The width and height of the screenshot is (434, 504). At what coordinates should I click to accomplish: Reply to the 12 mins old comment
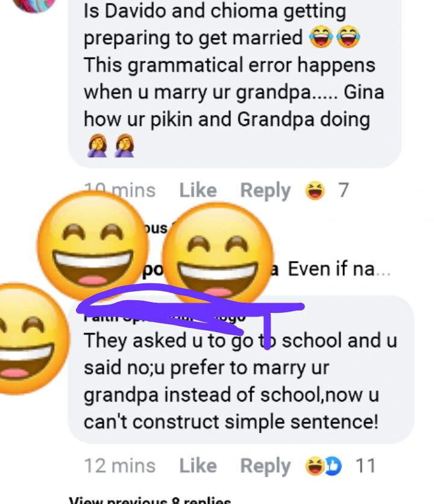265,467
